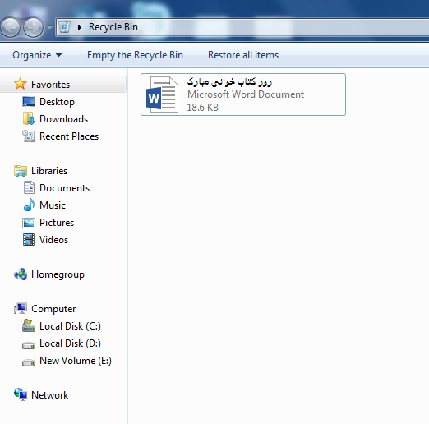Open Pictures library in the navigation pane
Screen dimensions: 429x424
point(57,223)
